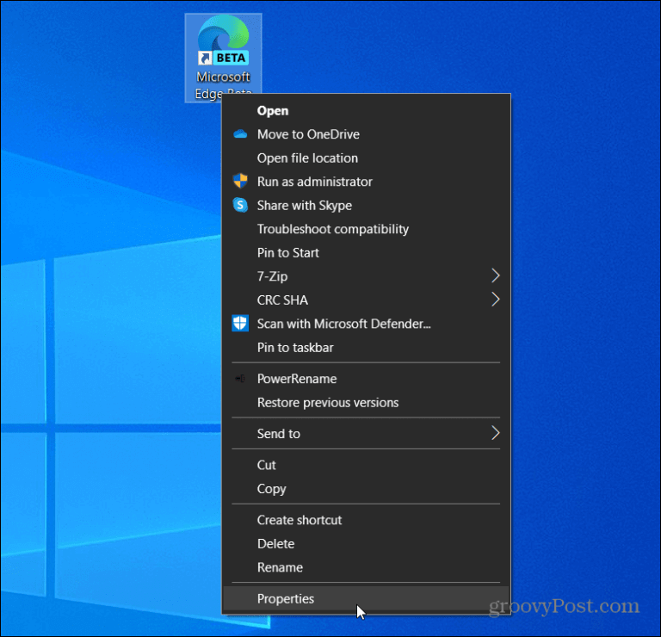This screenshot has height=637, width=661.
Task: Choose Pin to taskbar
Action: pyautogui.click(x=366, y=348)
